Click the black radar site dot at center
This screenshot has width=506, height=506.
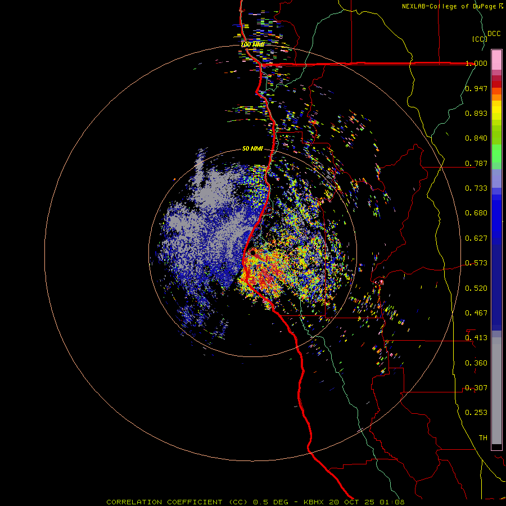[x=252, y=252]
